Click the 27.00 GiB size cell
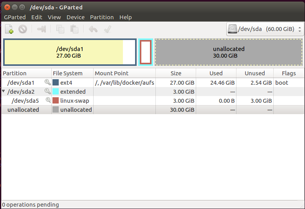305x209 pixels. pos(182,83)
